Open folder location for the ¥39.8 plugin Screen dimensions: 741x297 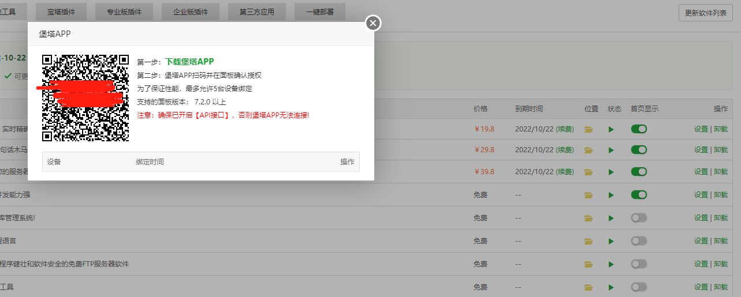589,172
